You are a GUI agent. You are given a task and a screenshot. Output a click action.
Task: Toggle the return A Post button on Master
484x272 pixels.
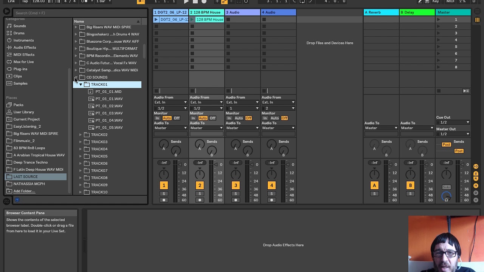(x=446, y=145)
